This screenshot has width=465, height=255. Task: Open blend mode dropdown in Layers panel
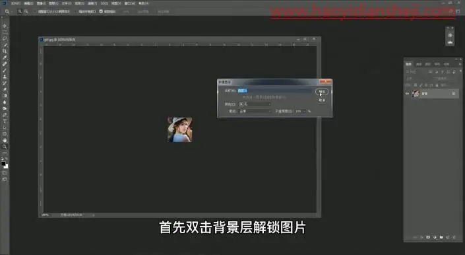[x=419, y=79]
